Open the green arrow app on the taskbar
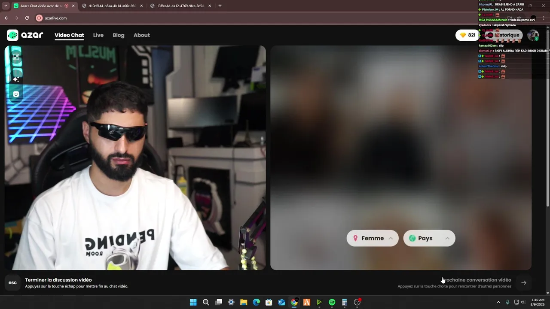The image size is (550, 309). [319, 302]
